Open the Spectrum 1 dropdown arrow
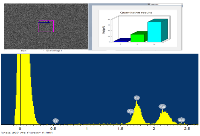 [182, 4]
